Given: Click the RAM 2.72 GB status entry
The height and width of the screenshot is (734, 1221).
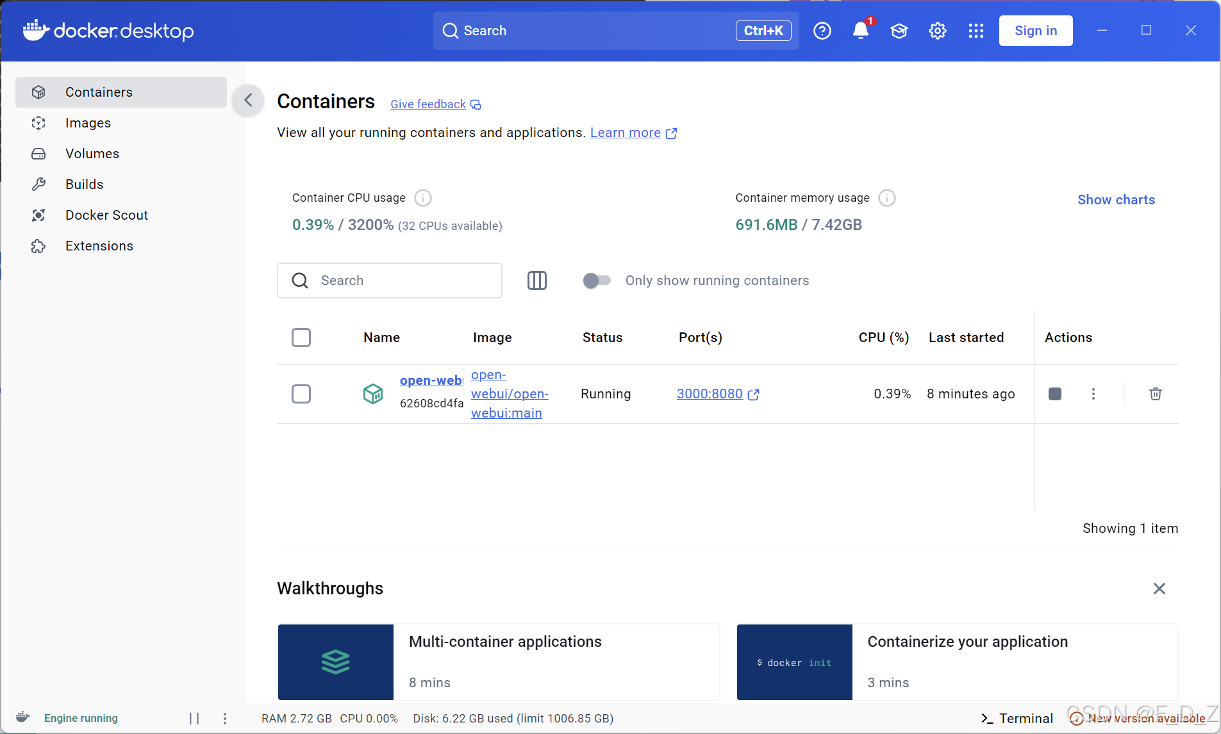Looking at the screenshot, I should [x=297, y=719].
